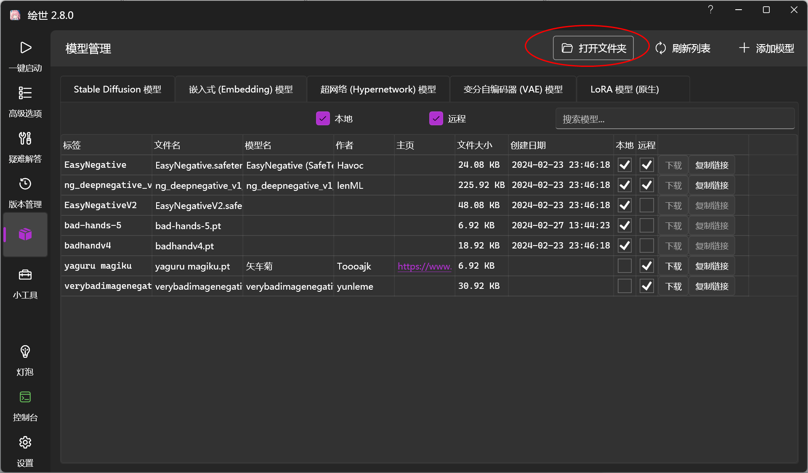Click the 一键启动 play icon
Screen dimensions: 808x473
click(25, 48)
